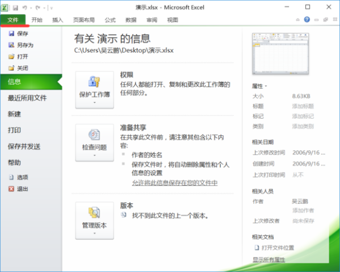Click the 保护工作簿 (Protect Workbook) button
Screen dimensions: 340x272
click(x=95, y=90)
